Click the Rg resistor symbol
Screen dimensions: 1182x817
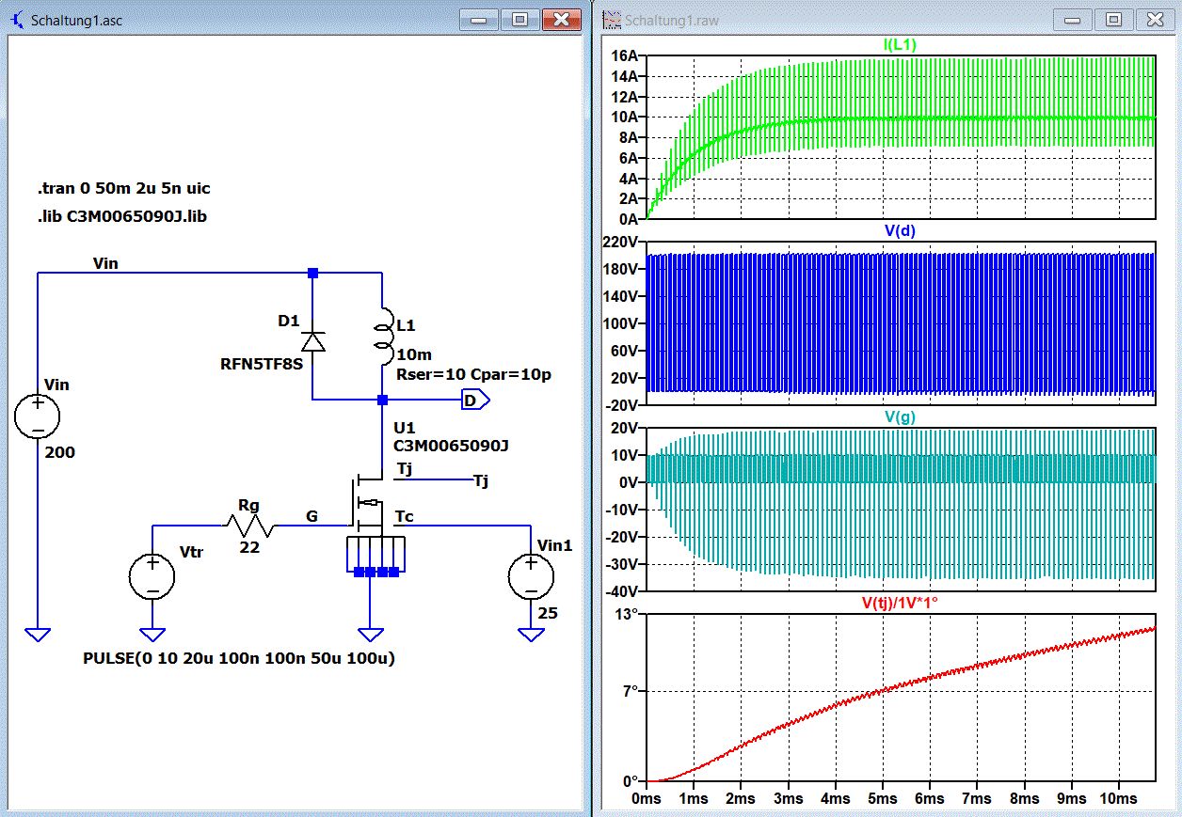(x=248, y=526)
